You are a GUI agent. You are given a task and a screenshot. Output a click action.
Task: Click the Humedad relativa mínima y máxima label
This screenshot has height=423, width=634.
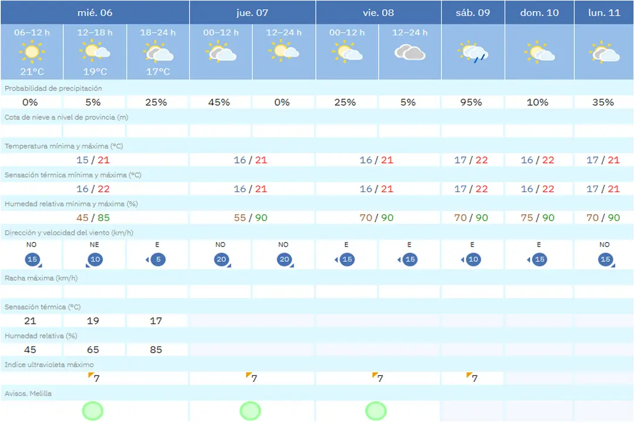click(x=71, y=204)
